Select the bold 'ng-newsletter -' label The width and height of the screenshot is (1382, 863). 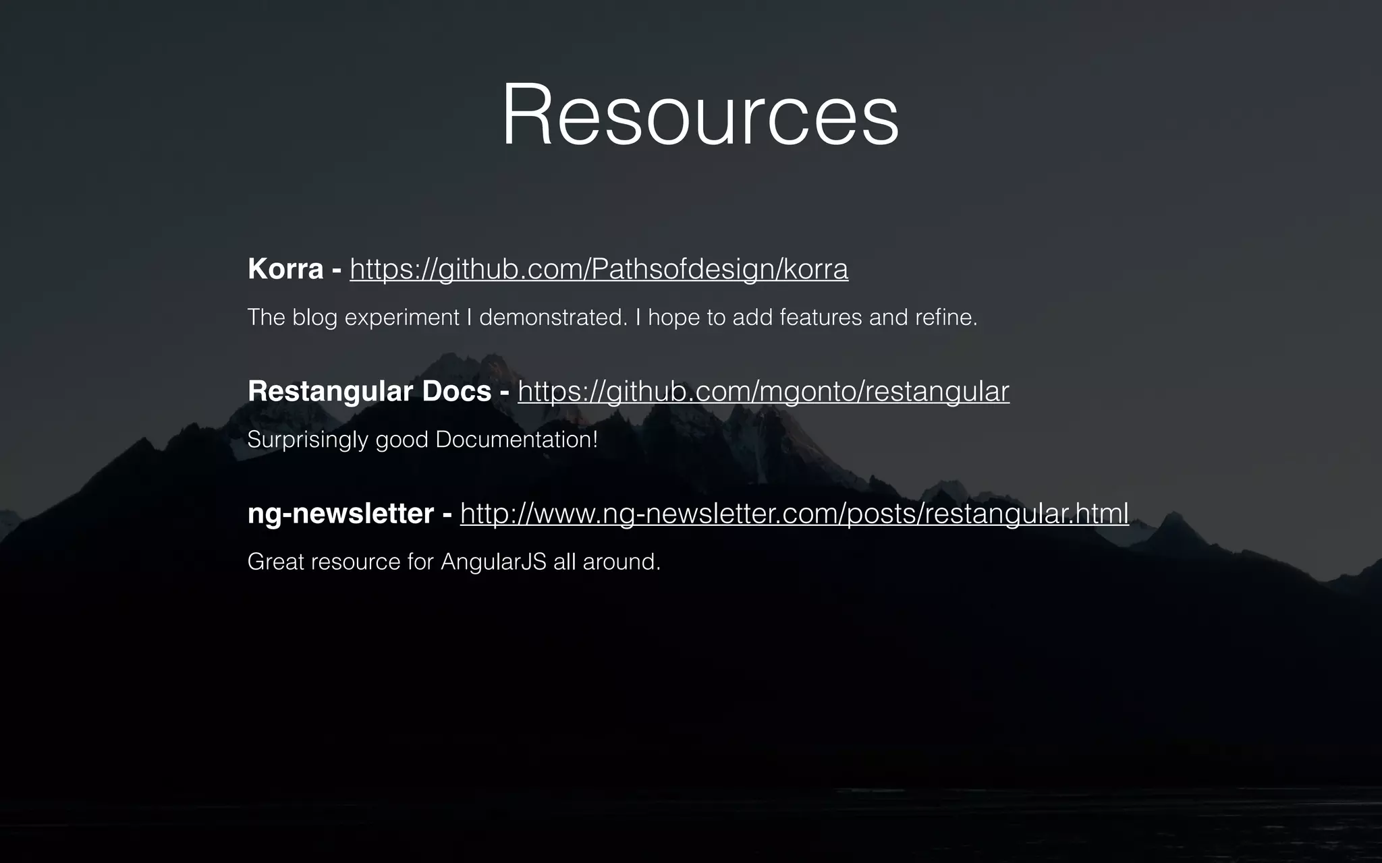pyautogui.click(x=350, y=514)
